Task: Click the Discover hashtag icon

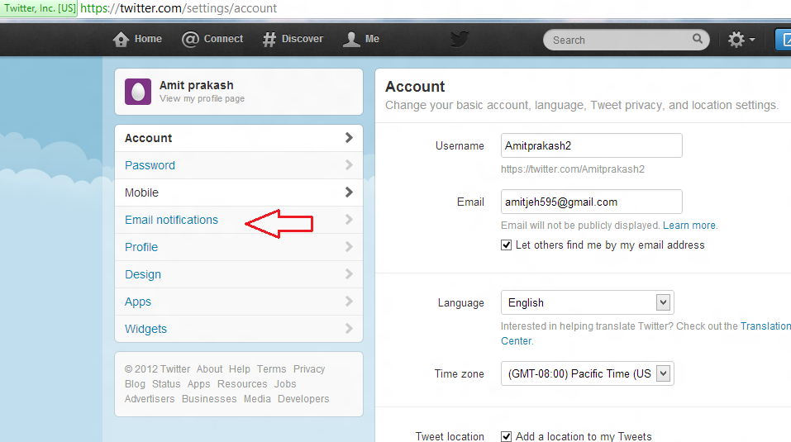Action: click(269, 40)
